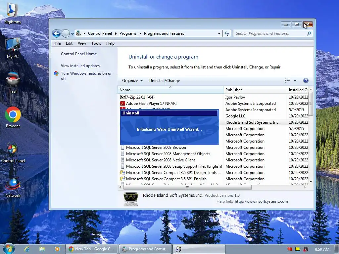This screenshot has height=254, width=339.
Task: Expand the Organize dropdown
Action: (132, 81)
